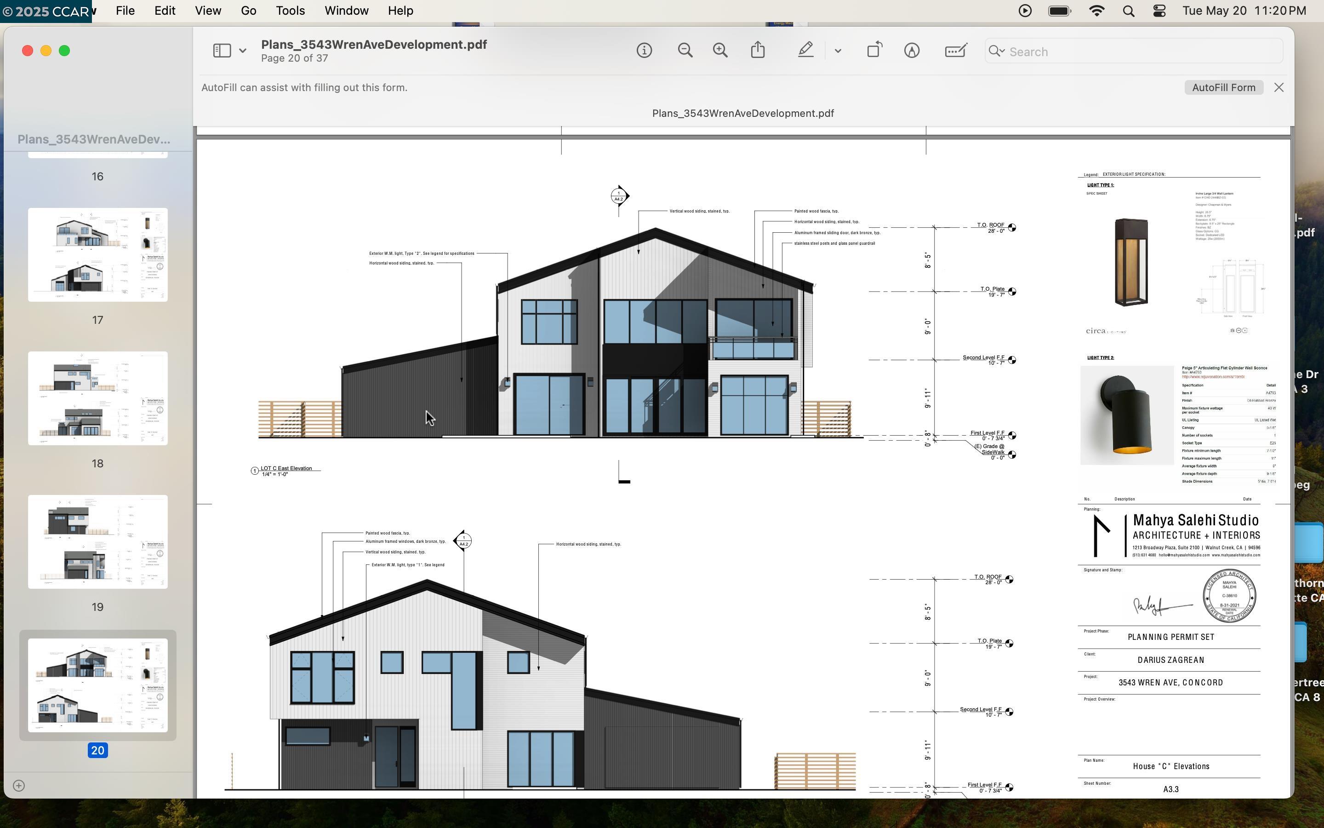Click the form filling toolbar icon
Screen dimensions: 1324x828
[955, 51]
